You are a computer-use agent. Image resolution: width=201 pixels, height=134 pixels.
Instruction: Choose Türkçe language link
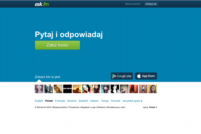(x=105, y=101)
